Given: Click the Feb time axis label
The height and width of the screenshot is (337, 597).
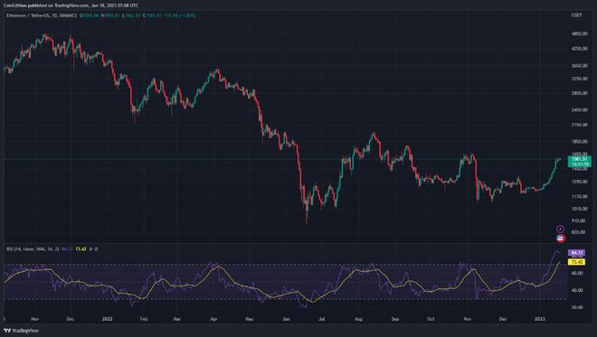Looking at the screenshot, I should click(144, 319).
